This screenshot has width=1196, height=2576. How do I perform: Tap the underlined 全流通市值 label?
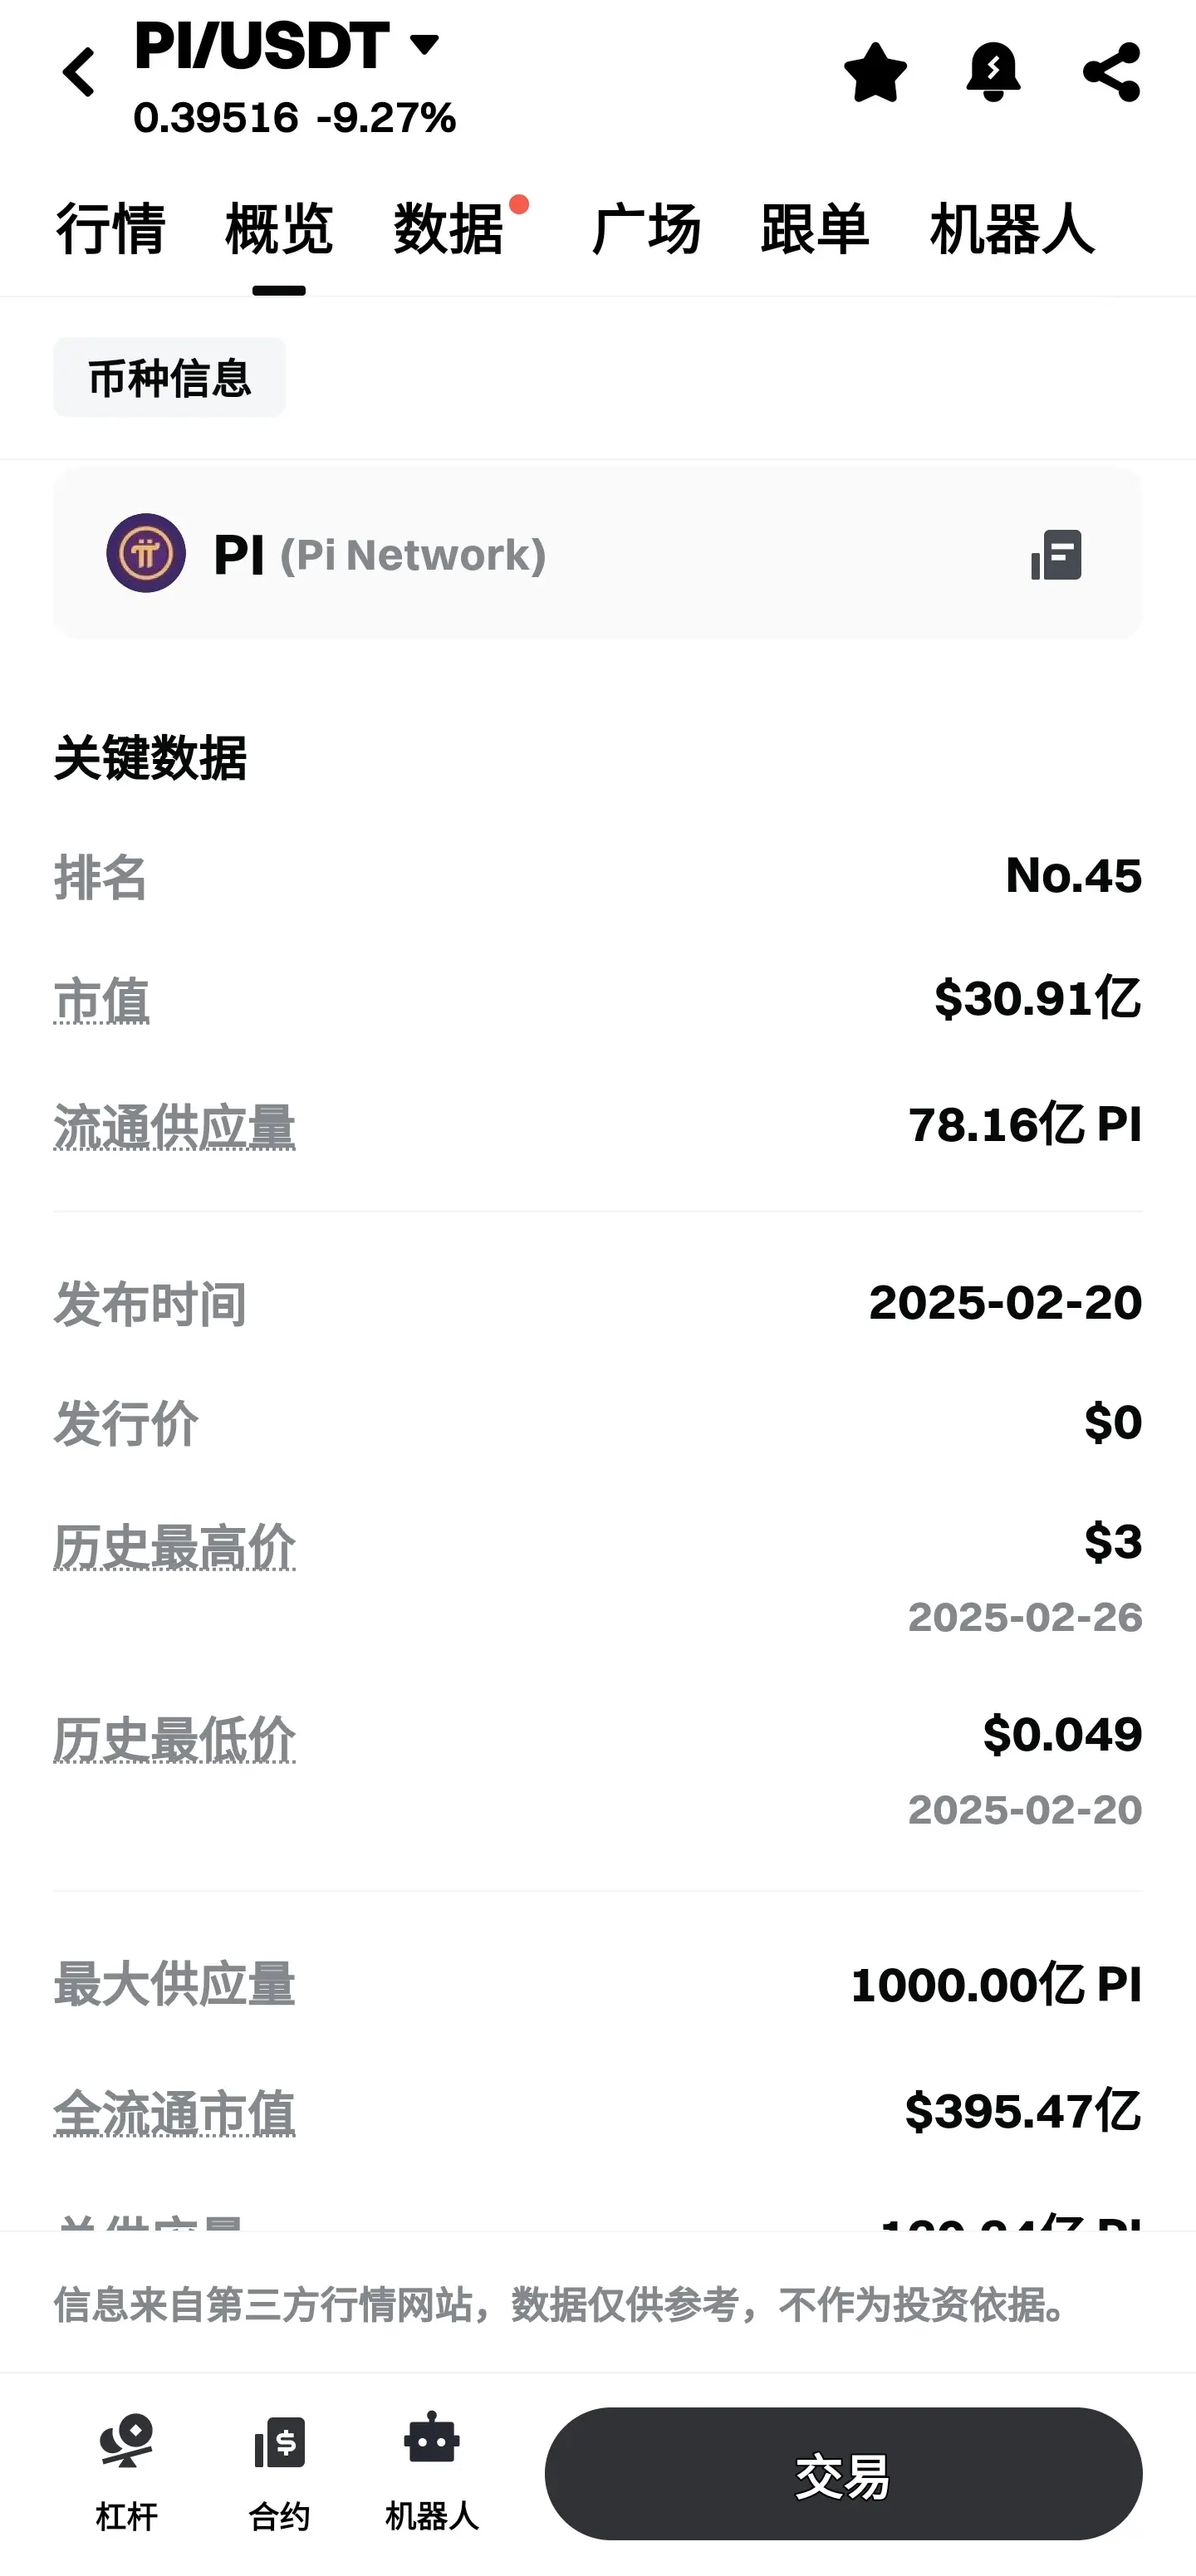[x=174, y=2113]
